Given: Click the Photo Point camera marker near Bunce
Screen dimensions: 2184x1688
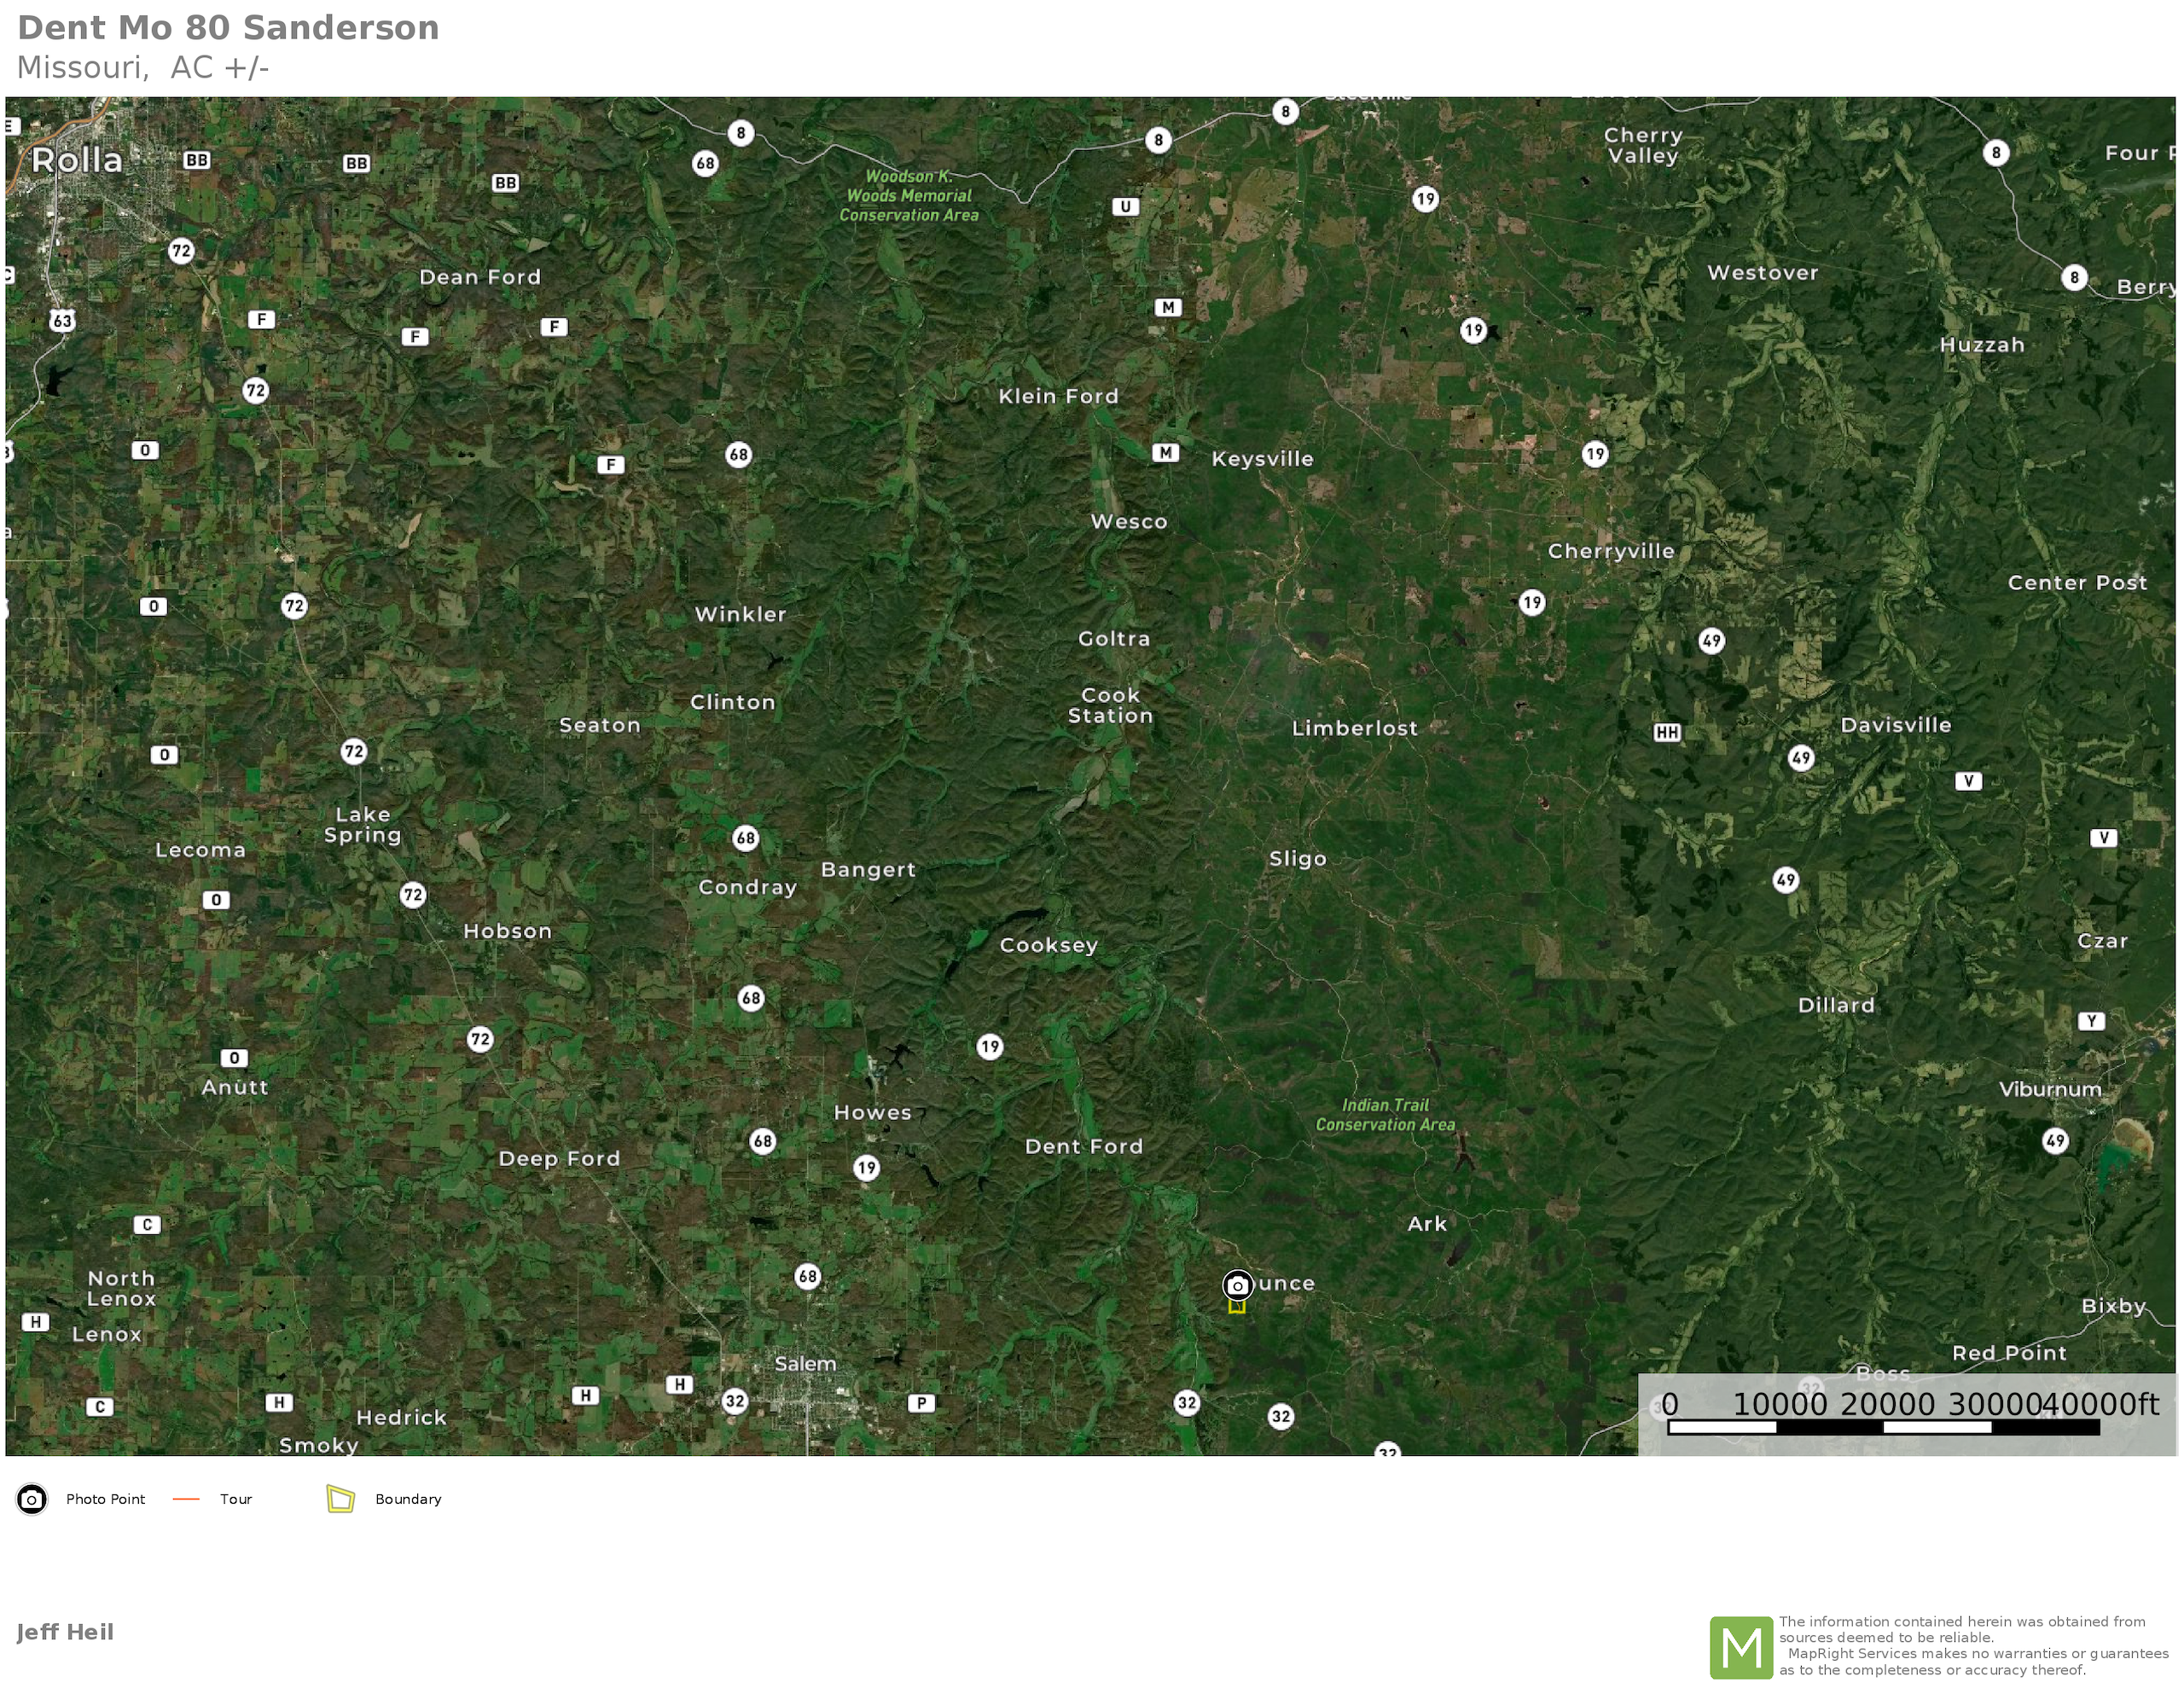Looking at the screenshot, I should (1237, 1284).
